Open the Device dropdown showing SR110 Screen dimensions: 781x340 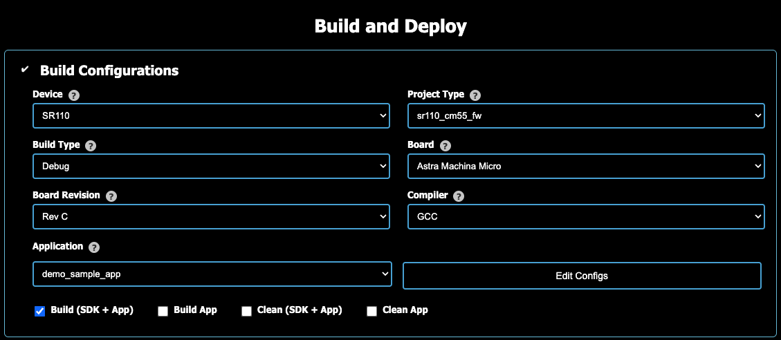pyautogui.click(x=211, y=116)
